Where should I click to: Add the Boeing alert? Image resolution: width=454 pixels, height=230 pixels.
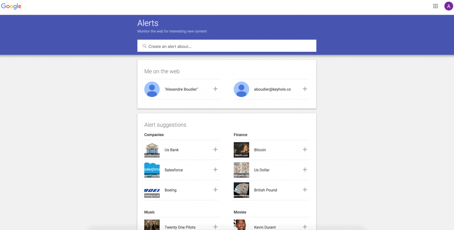click(x=215, y=190)
